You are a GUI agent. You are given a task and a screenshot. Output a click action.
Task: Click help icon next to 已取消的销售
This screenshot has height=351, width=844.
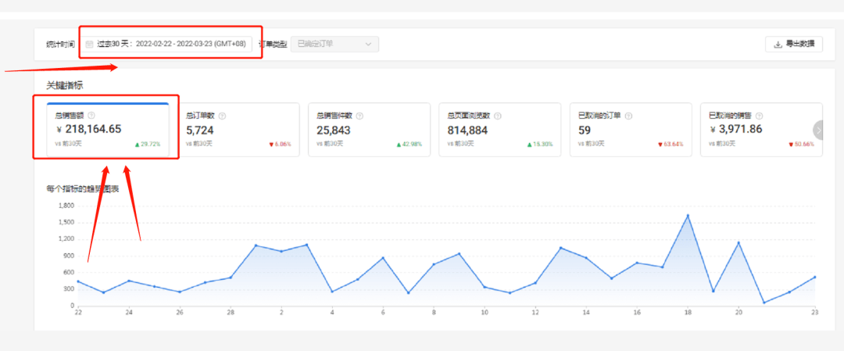(759, 116)
